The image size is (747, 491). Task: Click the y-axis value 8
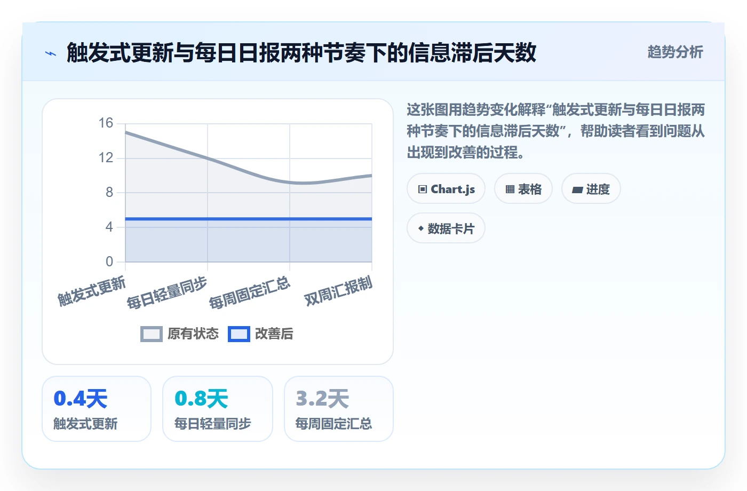click(x=109, y=192)
